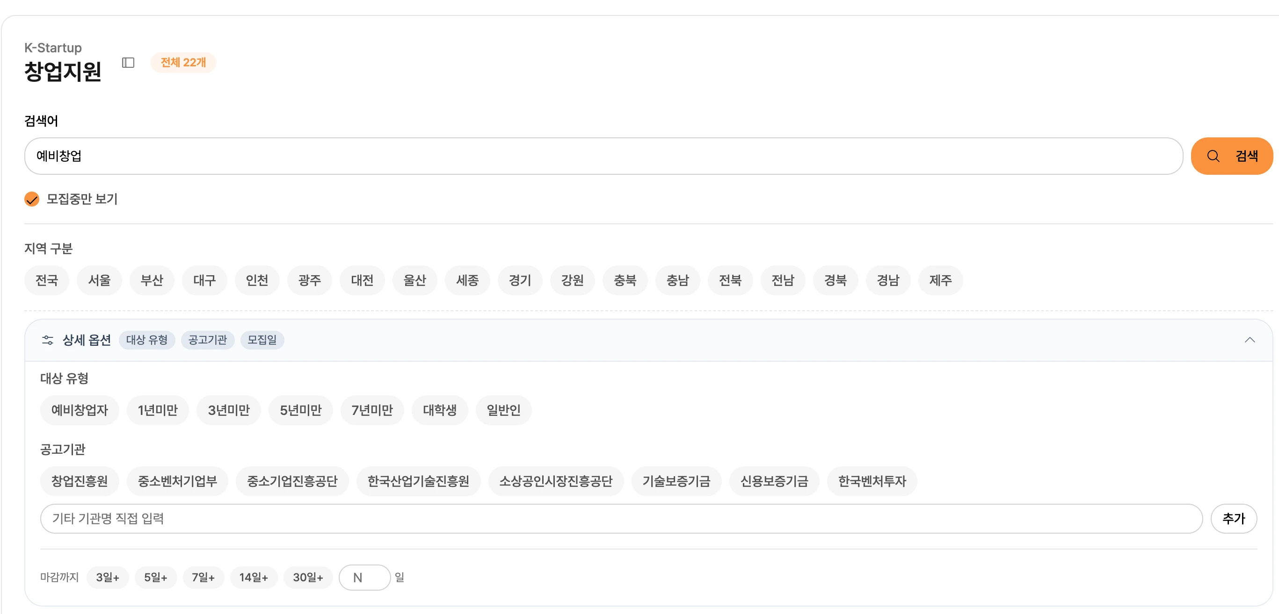Select the 서울 region chip
Image resolution: width=1279 pixels, height=614 pixels.
(x=99, y=280)
